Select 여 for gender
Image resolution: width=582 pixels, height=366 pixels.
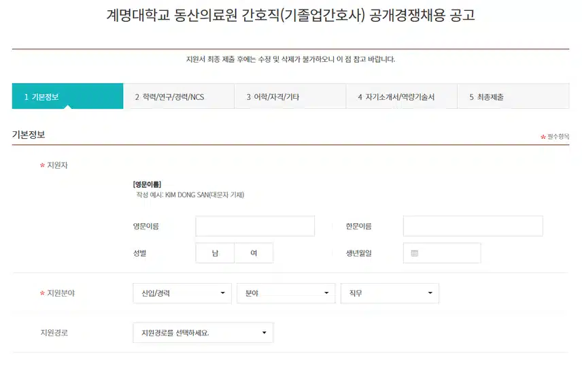[254, 253]
